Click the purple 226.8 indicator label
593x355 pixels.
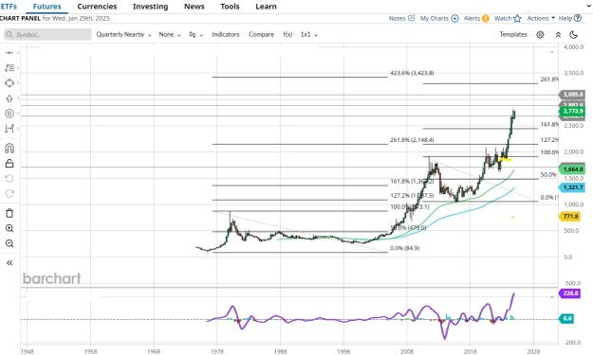[570, 293]
